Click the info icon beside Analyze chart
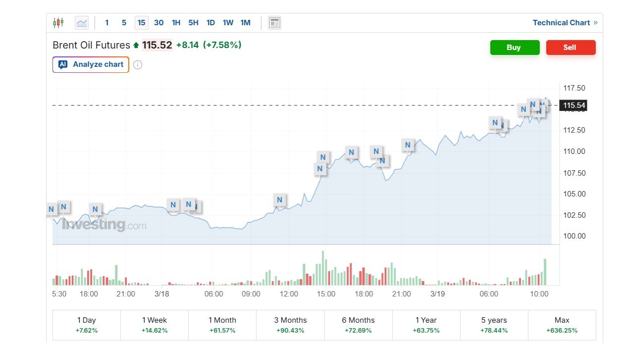Image resolution: width=621 pixels, height=343 pixels. point(138,65)
